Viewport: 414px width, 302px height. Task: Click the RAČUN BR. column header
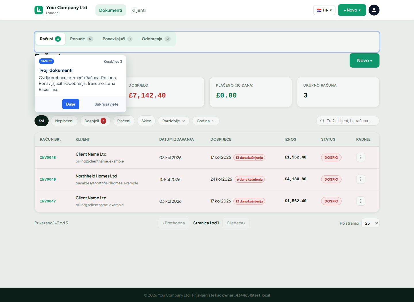pyautogui.click(x=50, y=139)
